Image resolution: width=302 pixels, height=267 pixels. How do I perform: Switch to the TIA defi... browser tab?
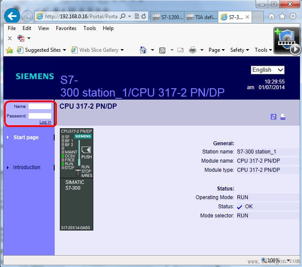(x=201, y=17)
